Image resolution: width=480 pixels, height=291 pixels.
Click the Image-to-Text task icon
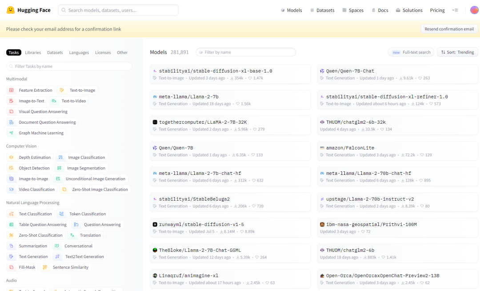tap(11, 101)
